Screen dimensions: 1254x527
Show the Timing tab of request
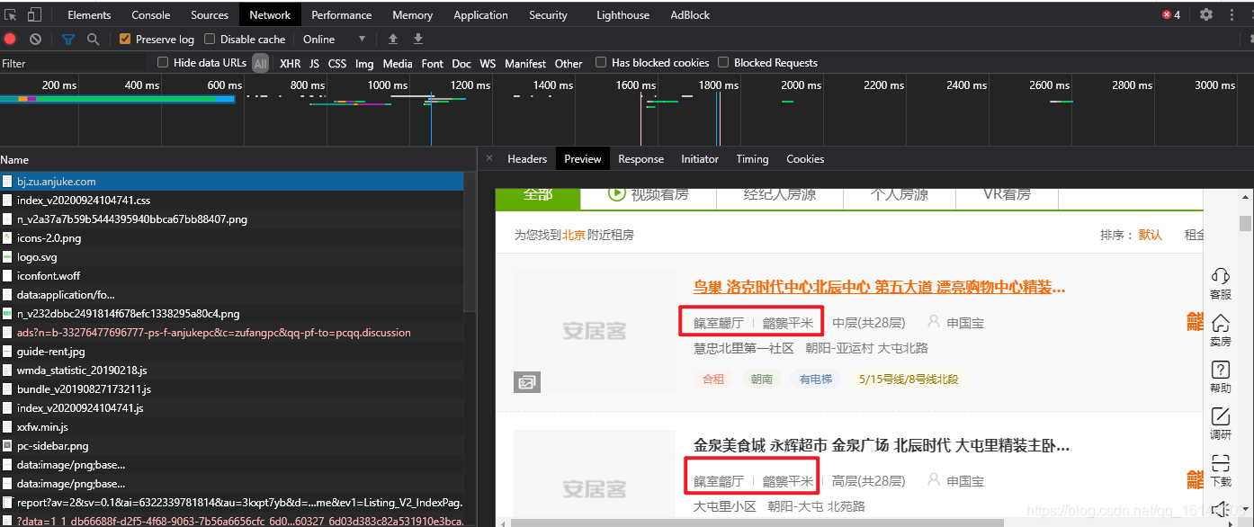pyautogui.click(x=752, y=159)
